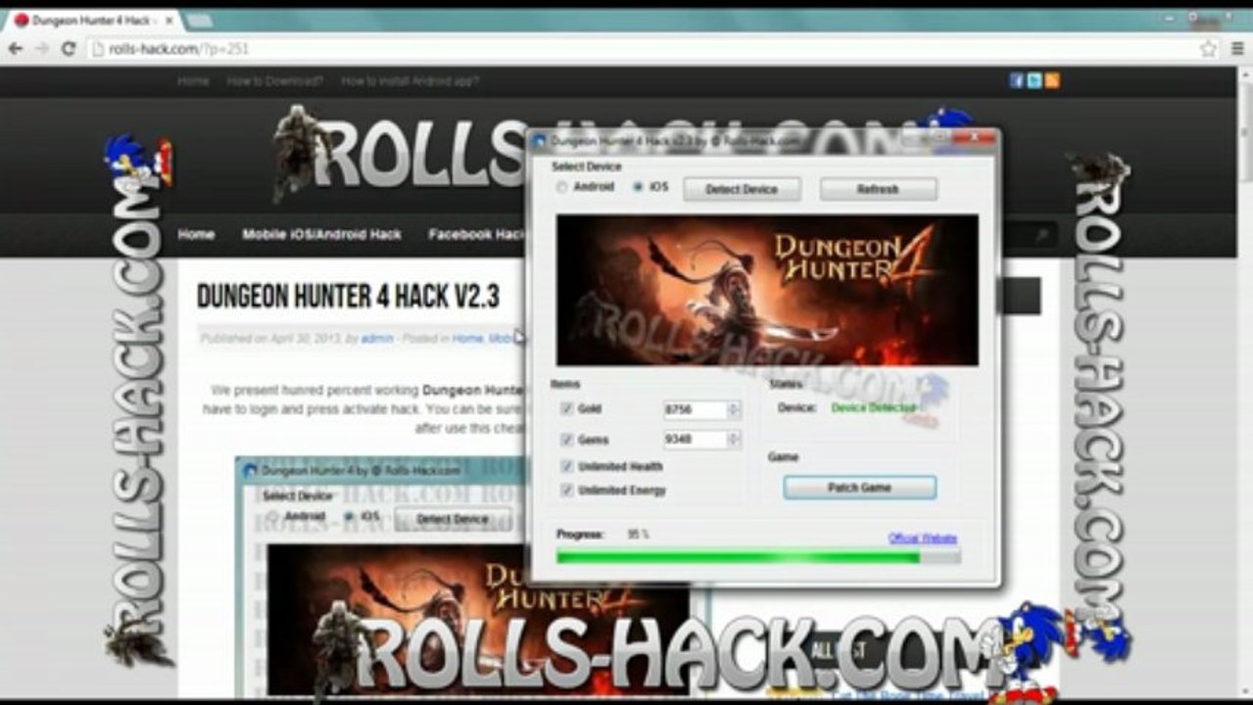
Task: Open How to install Android app? link
Action: 410,81
